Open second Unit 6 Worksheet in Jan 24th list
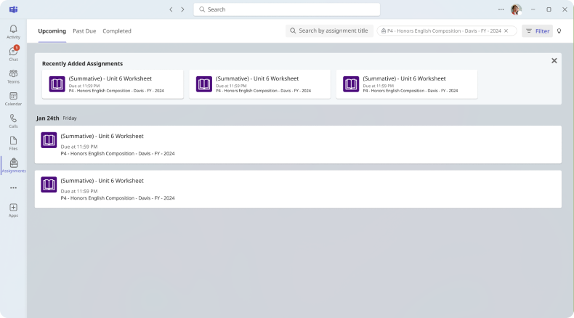This screenshot has width=574, height=318. 298,189
